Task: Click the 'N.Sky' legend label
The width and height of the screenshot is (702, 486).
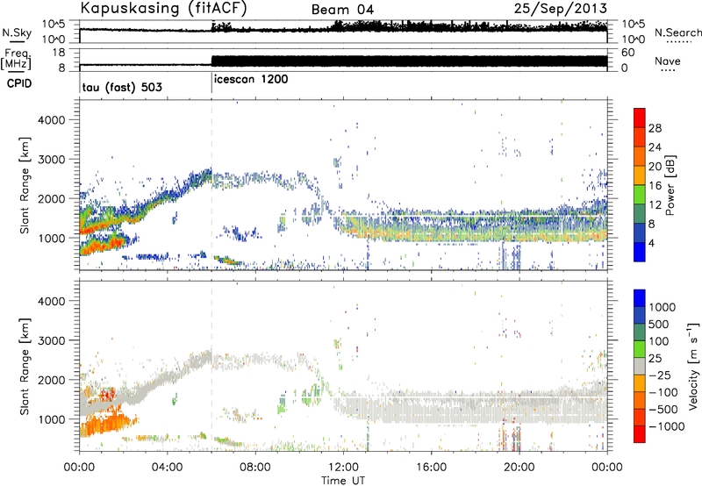Action: [x=17, y=32]
